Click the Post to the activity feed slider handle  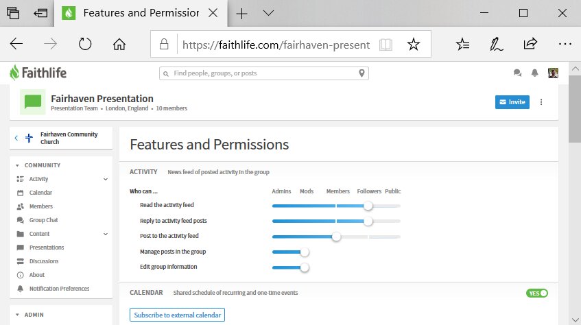click(336, 237)
